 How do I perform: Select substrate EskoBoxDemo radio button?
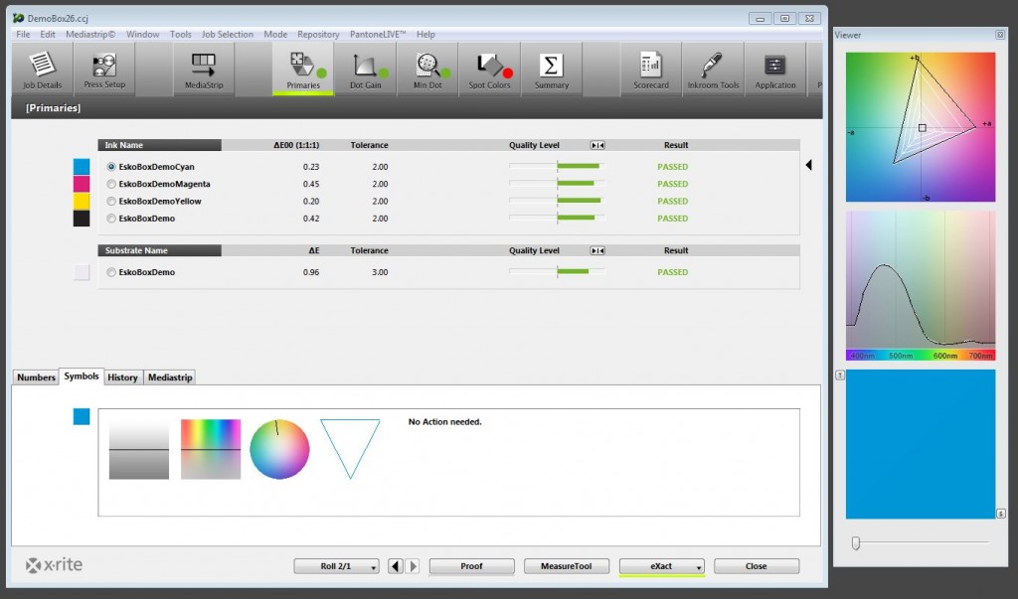[111, 272]
